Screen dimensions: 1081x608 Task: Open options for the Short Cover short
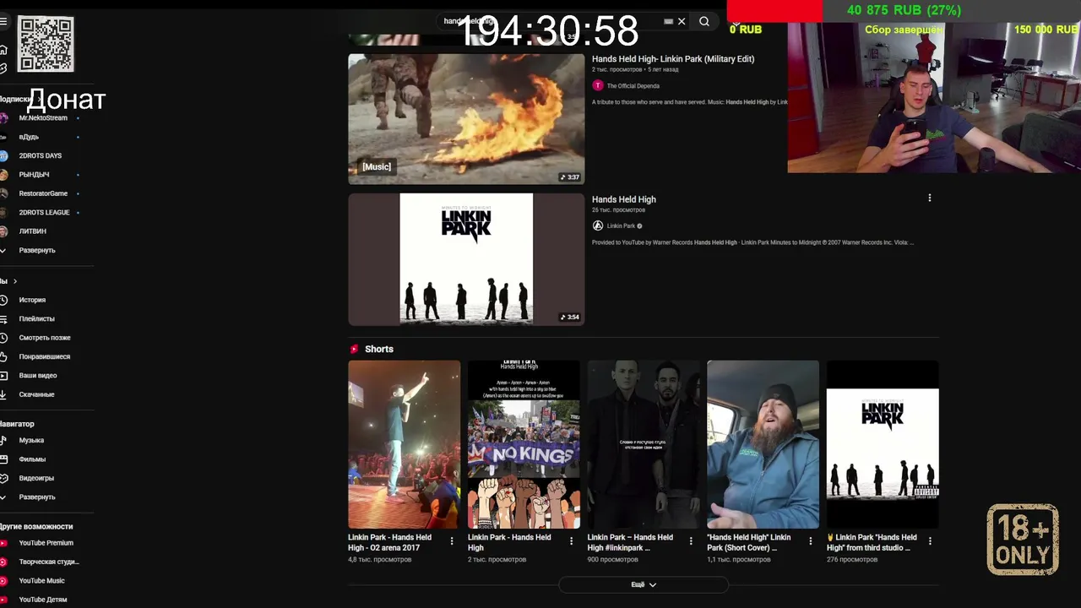(x=811, y=541)
